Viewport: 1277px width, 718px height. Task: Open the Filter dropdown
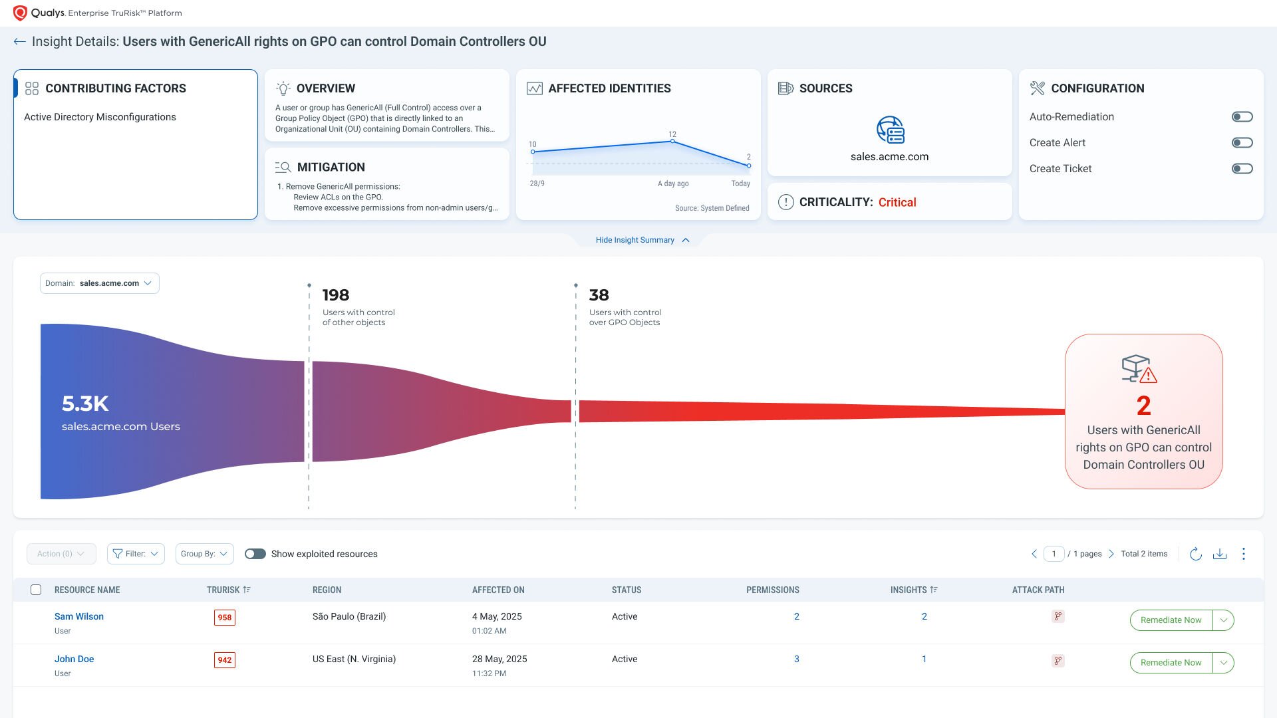click(x=136, y=554)
